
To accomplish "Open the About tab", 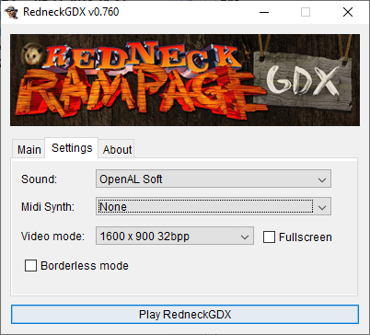I will pyautogui.click(x=117, y=149).
